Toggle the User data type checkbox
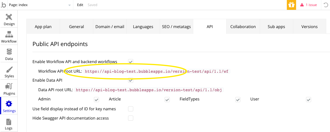 [x=309, y=99]
